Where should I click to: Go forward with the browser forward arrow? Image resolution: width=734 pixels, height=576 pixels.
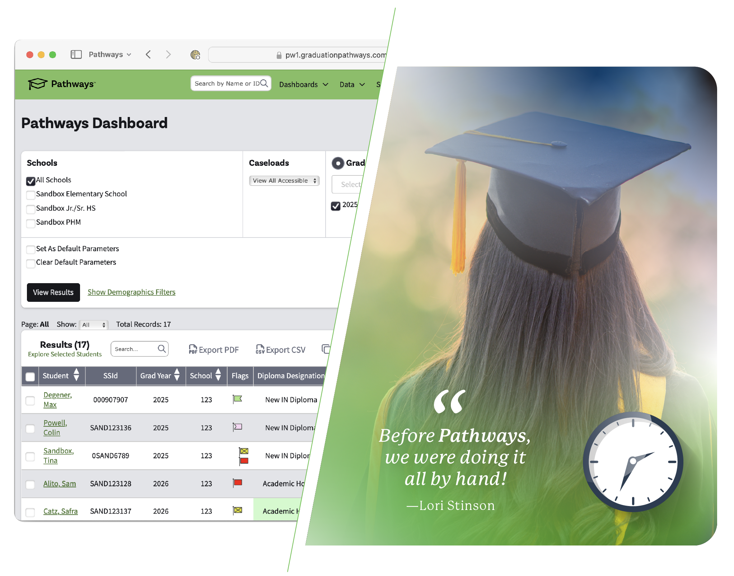pos(168,55)
